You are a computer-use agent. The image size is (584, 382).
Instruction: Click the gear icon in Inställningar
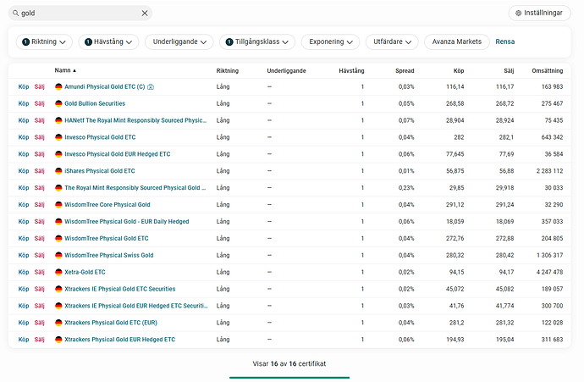[519, 14]
